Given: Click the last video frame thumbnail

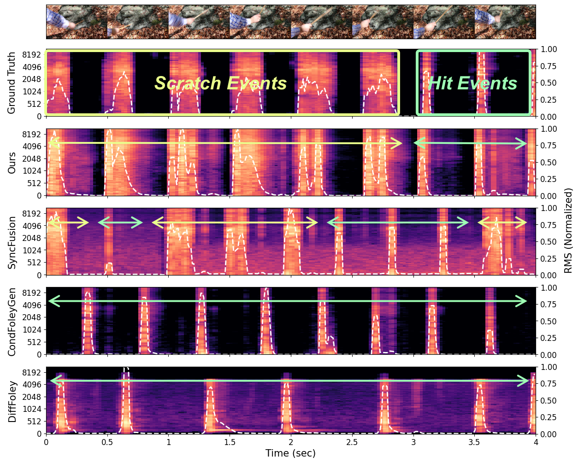Looking at the screenshot, I should (x=505, y=22).
